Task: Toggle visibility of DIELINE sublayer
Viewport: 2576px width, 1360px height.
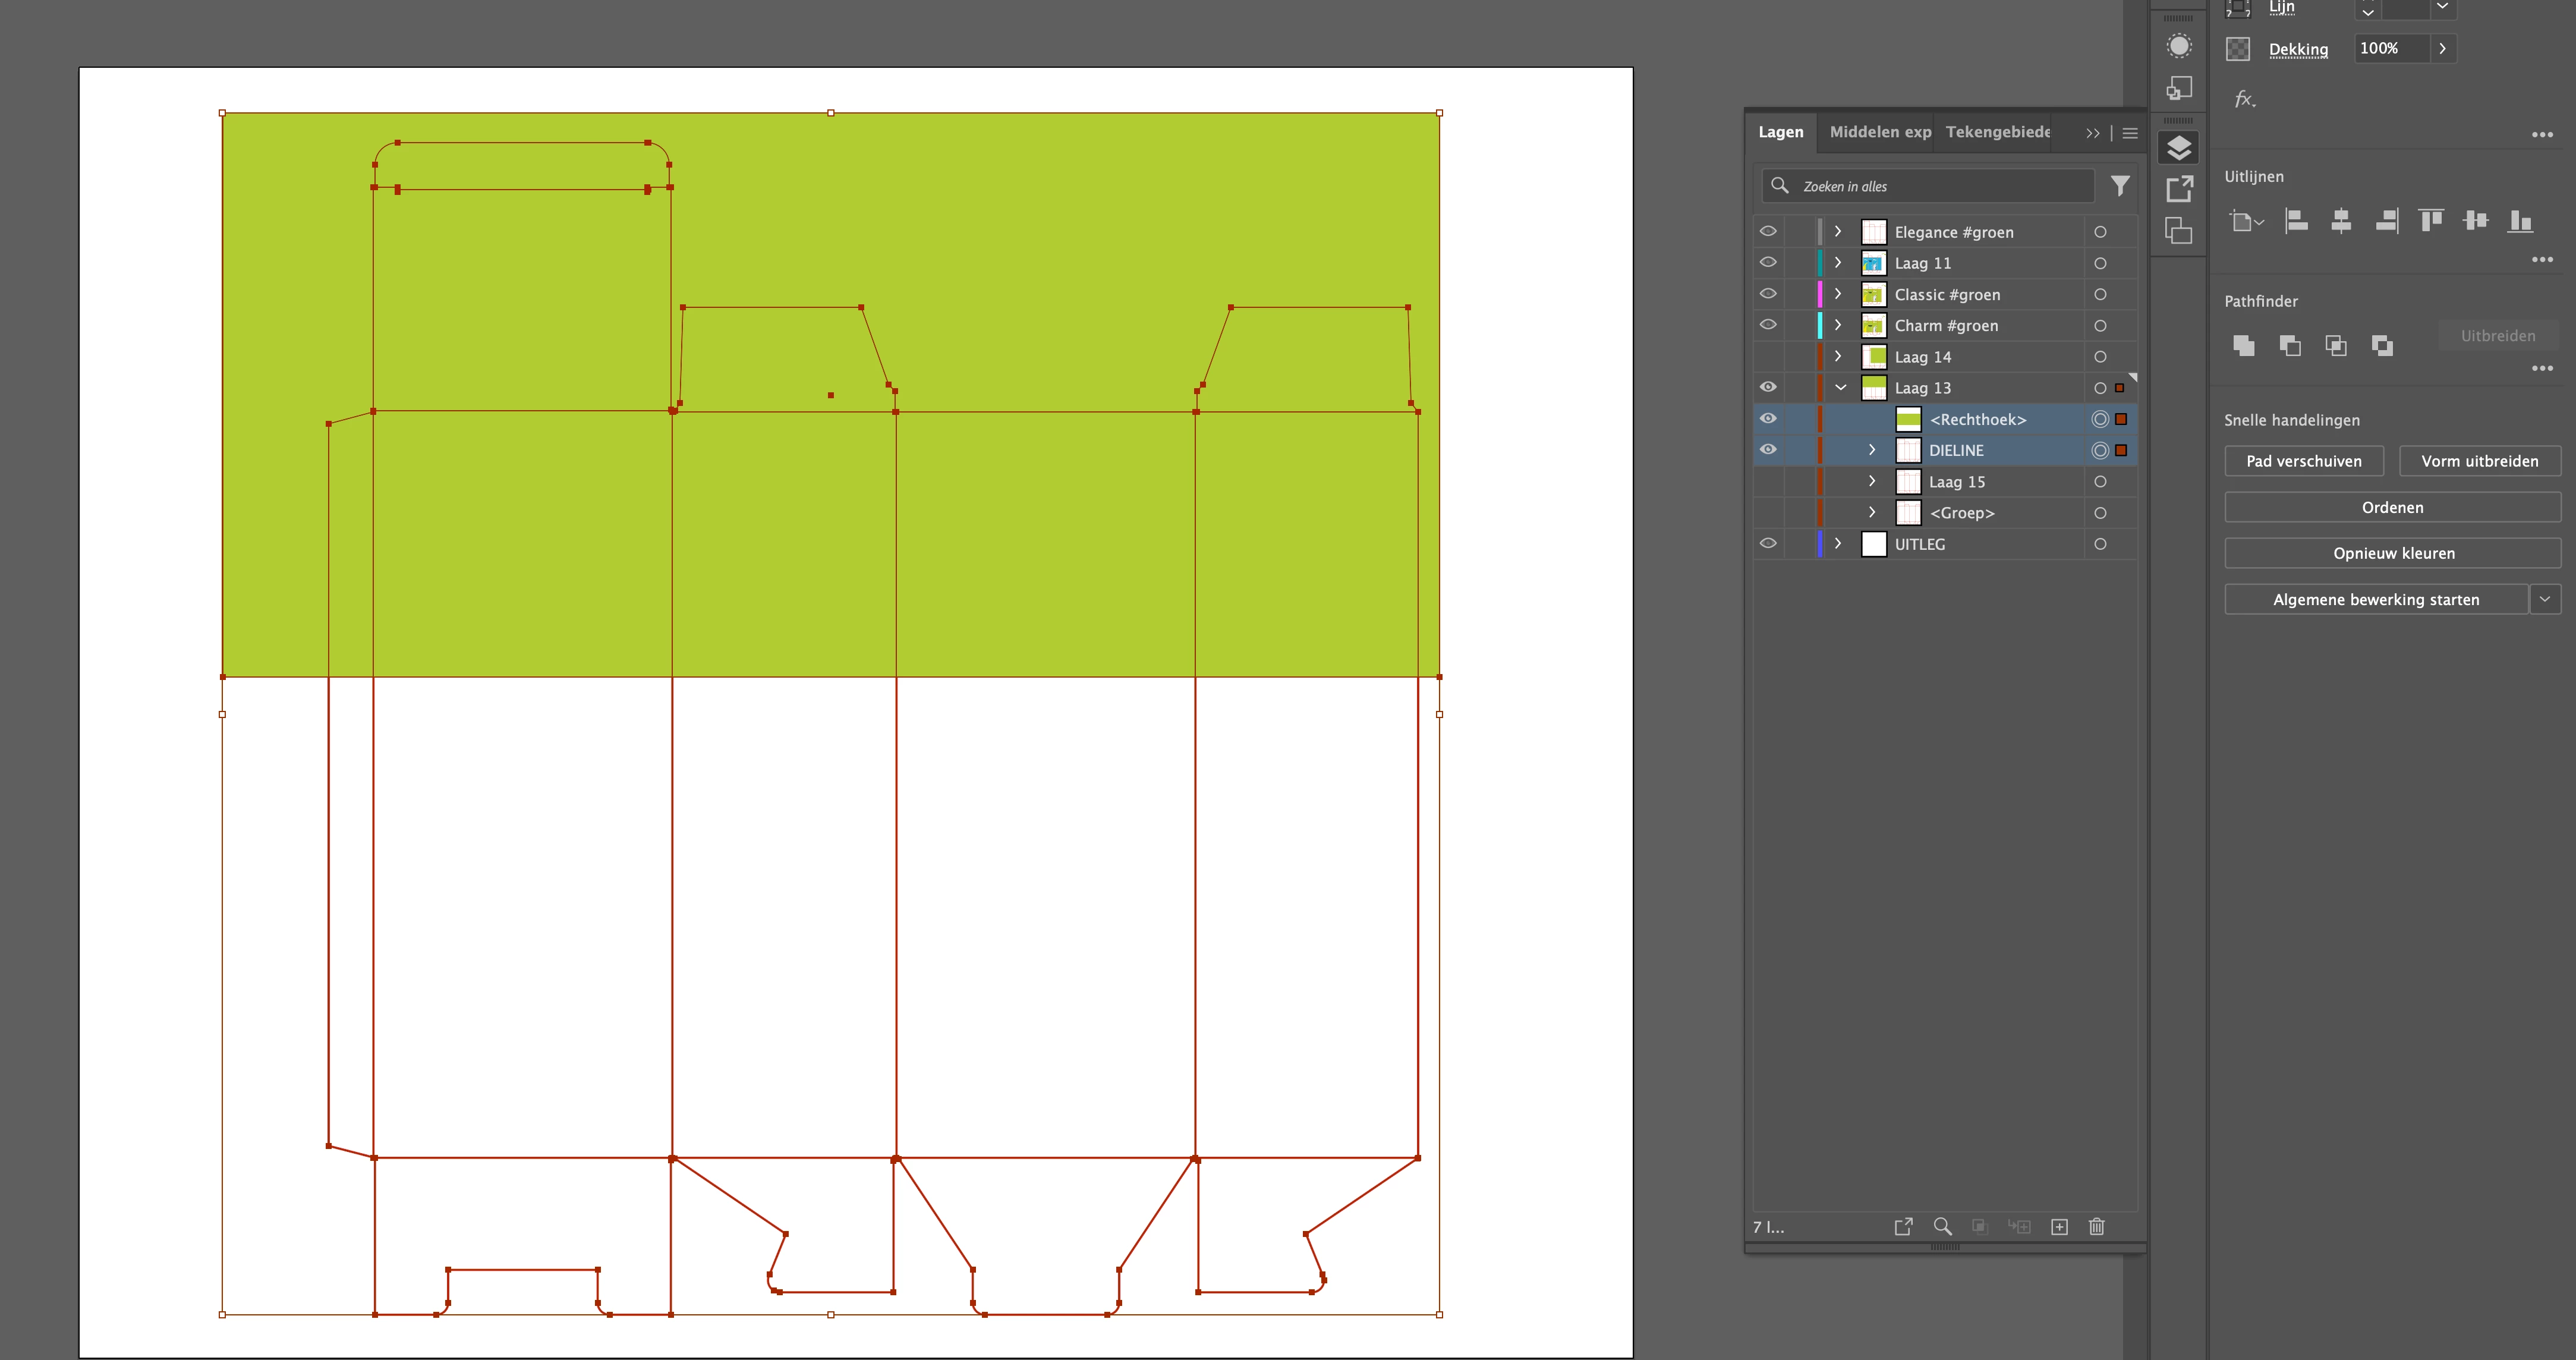Action: tap(1768, 450)
